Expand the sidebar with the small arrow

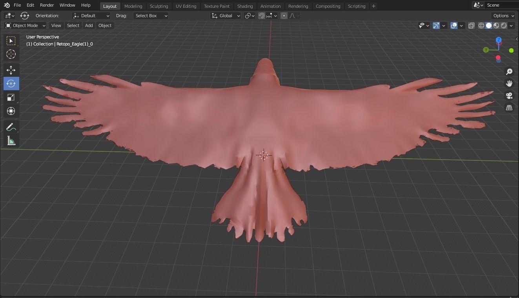517,39
